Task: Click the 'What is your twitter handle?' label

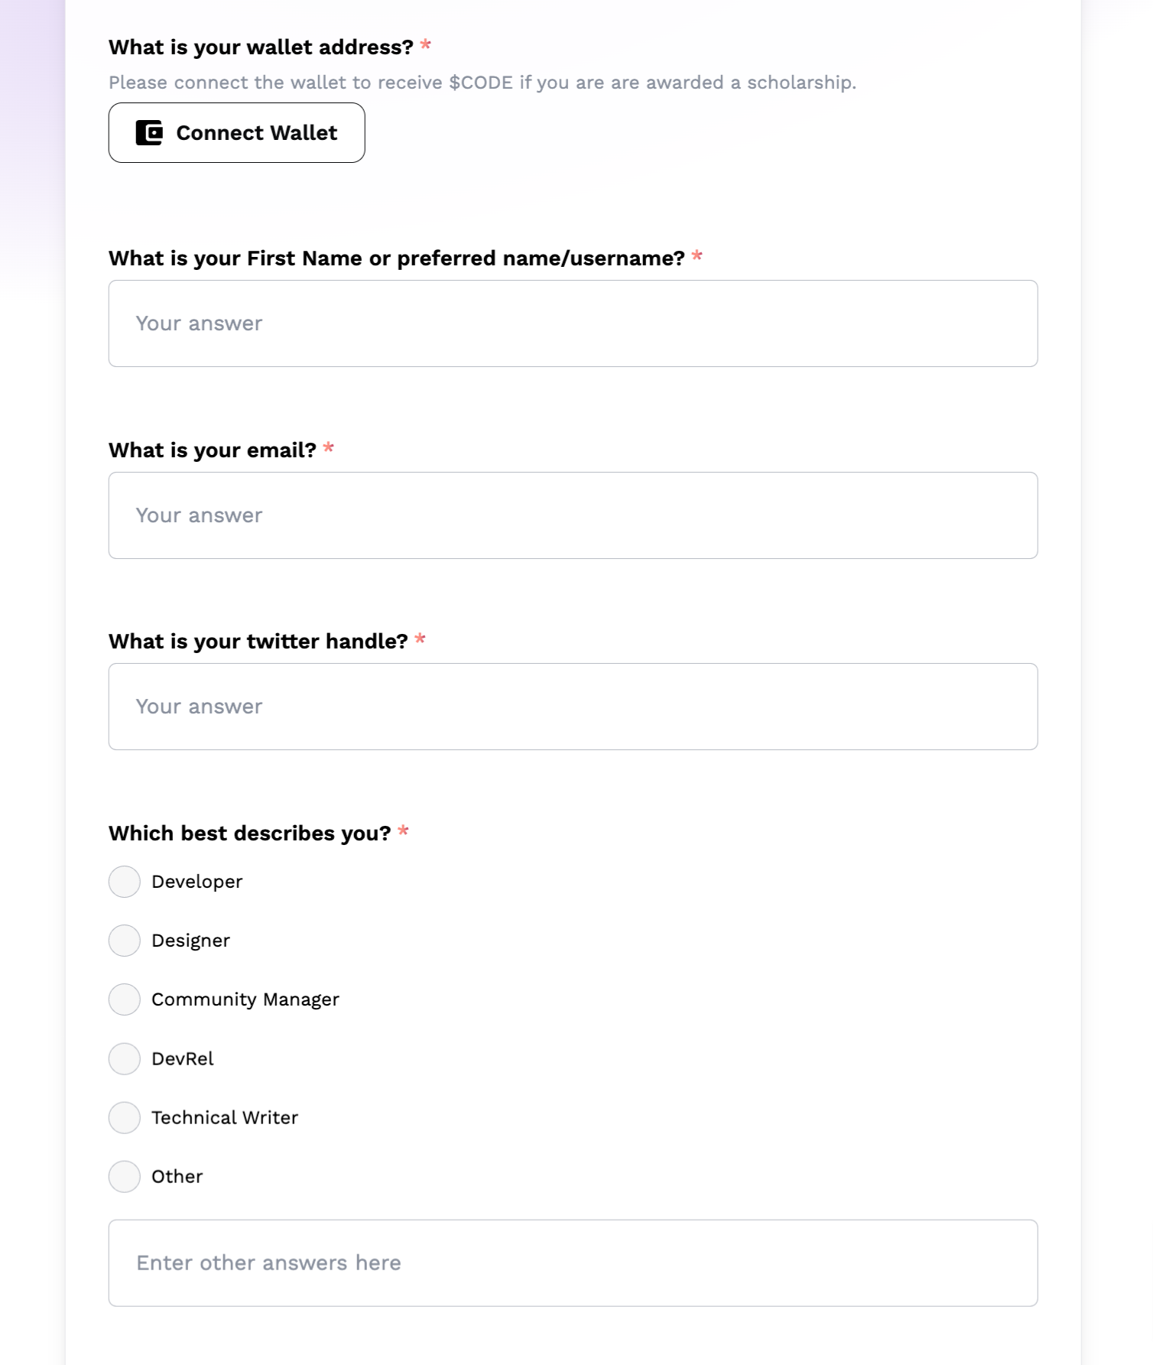Action: click(258, 642)
